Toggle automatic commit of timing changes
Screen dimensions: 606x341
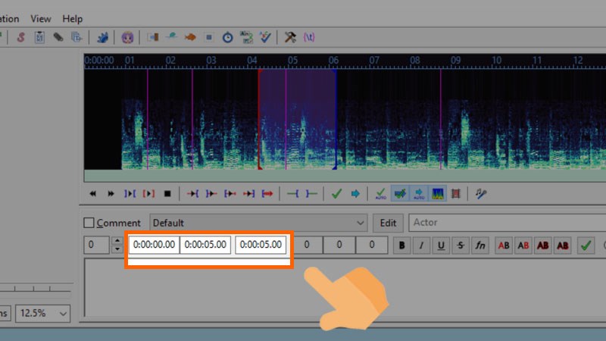pyautogui.click(x=381, y=194)
